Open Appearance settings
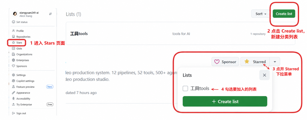 21,93
